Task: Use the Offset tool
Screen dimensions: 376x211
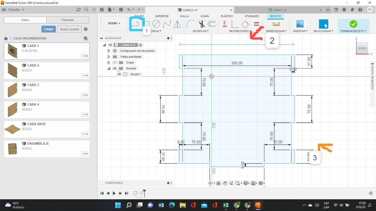Action: tap(211, 24)
